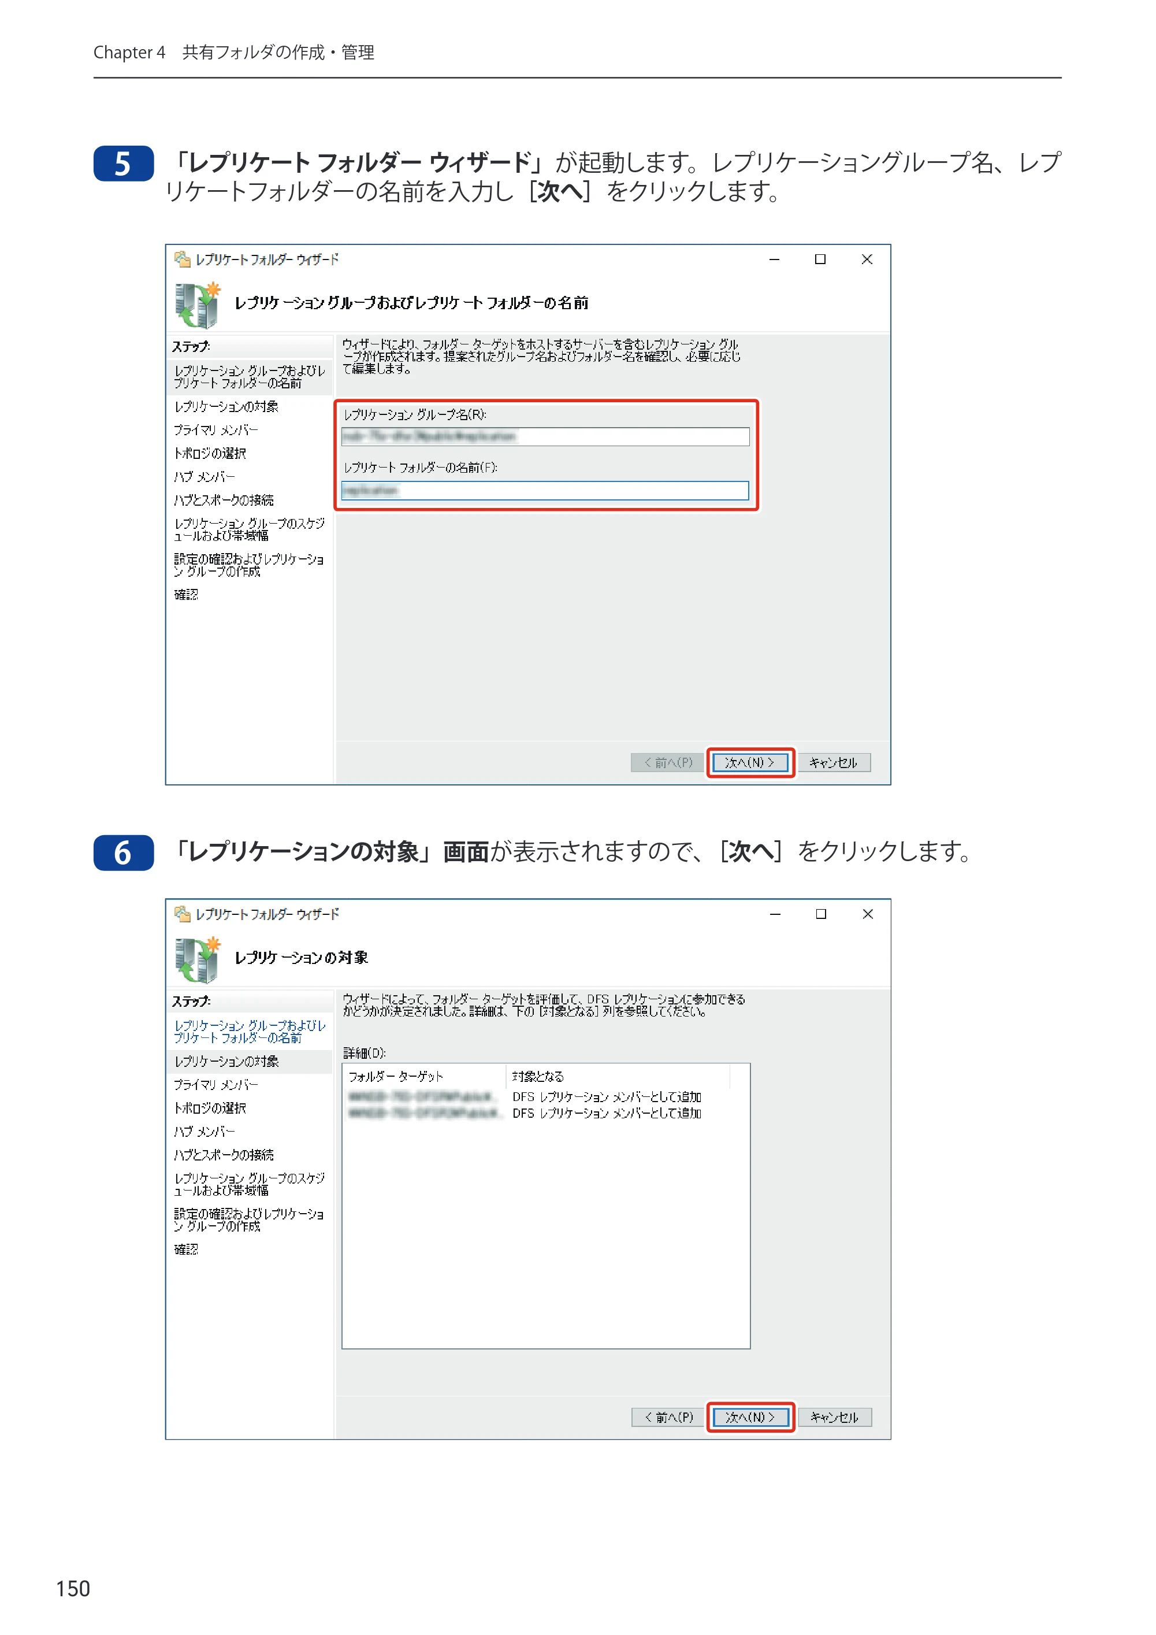This screenshot has width=1156, height=1635.
Task: Click the 対象となる column header
Action: pyautogui.click(x=618, y=1076)
